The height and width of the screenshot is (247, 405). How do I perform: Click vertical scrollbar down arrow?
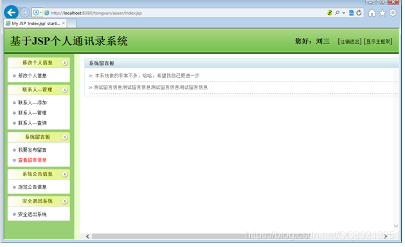coord(396,226)
